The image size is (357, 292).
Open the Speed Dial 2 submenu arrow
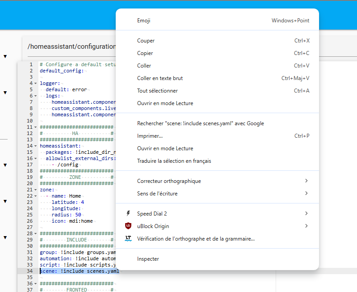(306, 214)
